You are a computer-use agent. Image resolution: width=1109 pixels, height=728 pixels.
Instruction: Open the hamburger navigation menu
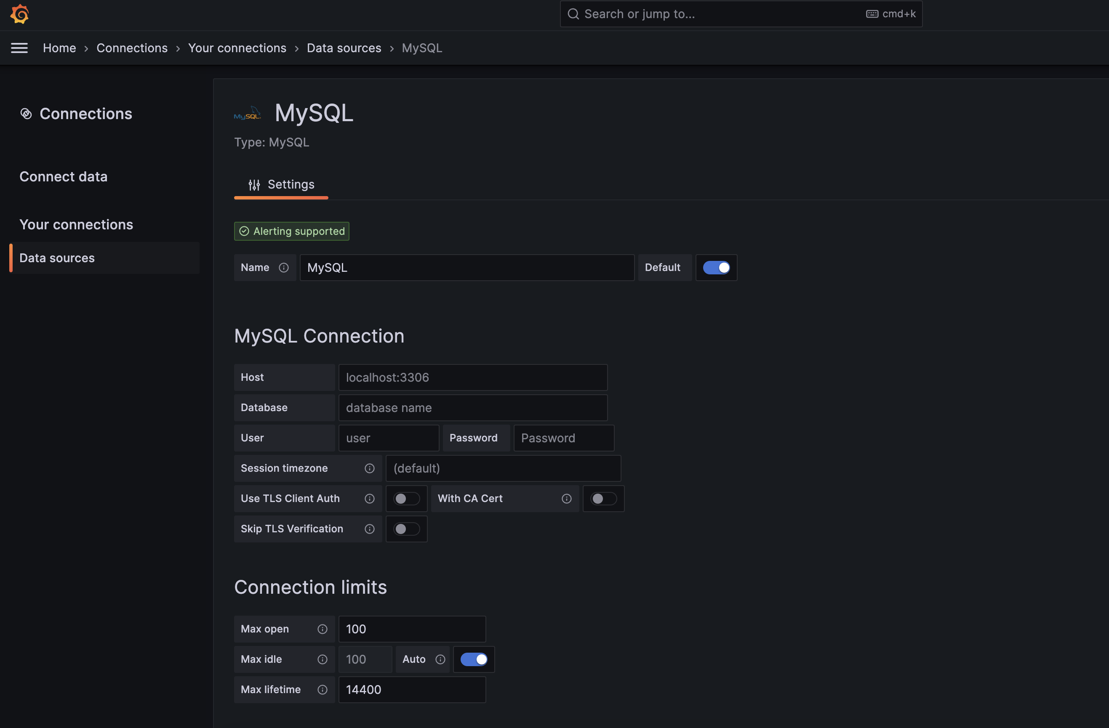coord(19,48)
